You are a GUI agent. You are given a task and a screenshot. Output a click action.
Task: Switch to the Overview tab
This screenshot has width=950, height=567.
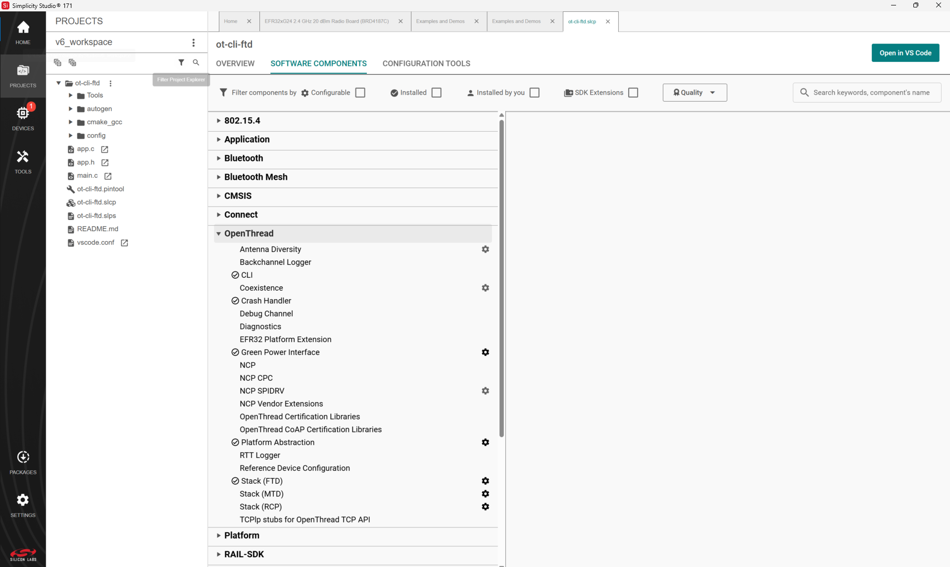(x=235, y=63)
